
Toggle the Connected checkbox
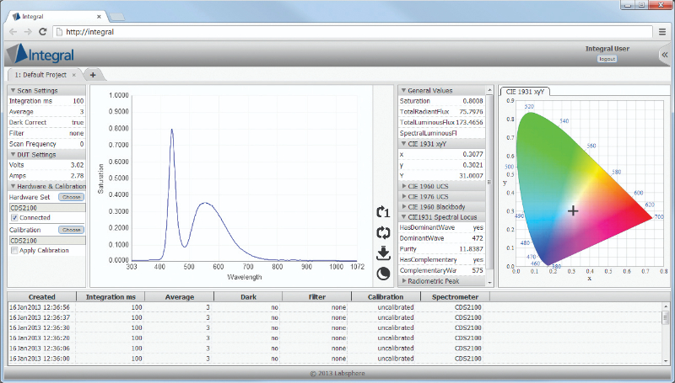coord(13,218)
